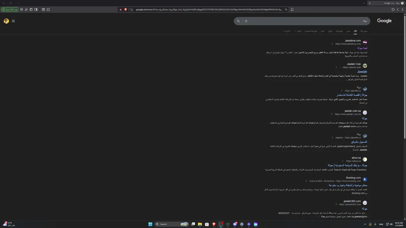
Task: Click the browser address bar URL
Action: pyautogui.click(x=209, y=9)
